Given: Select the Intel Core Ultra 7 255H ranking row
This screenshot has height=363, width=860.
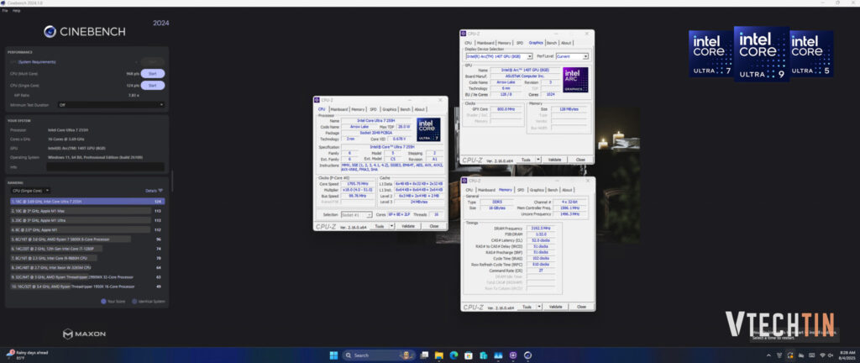Looking at the screenshot, I should (x=87, y=201).
